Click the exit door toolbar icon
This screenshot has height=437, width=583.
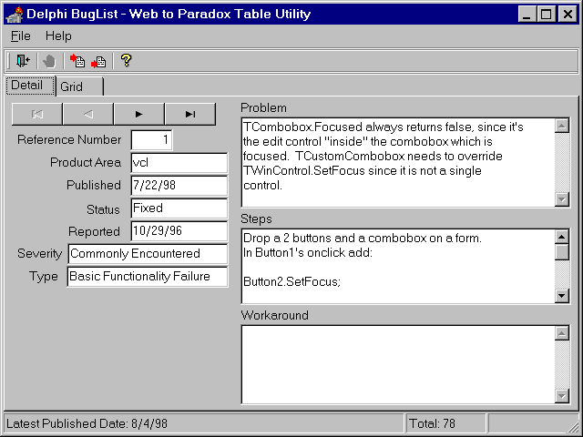22,61
